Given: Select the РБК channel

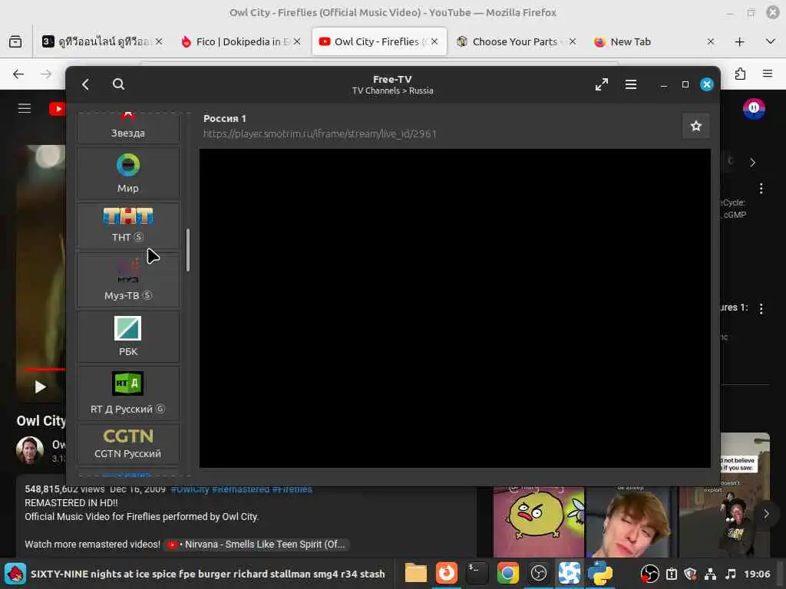Looking at the screenshot, I should [x=128, y=336].
